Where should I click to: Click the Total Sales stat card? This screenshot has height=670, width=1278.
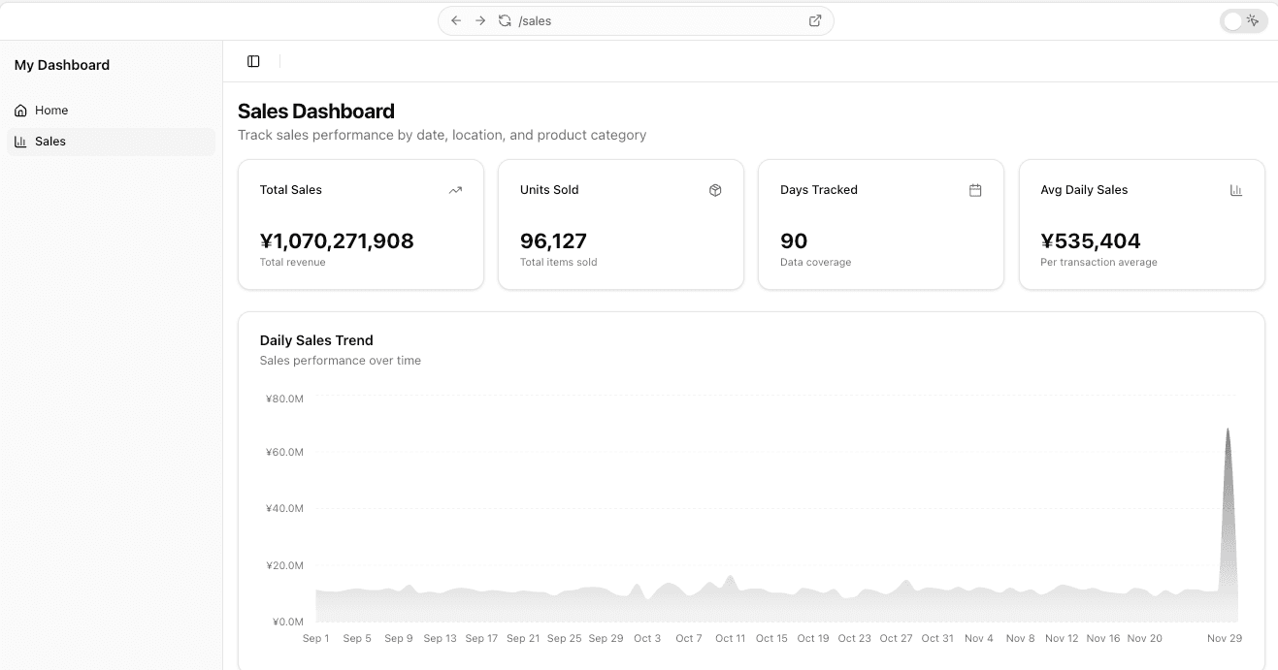(360, 224)
